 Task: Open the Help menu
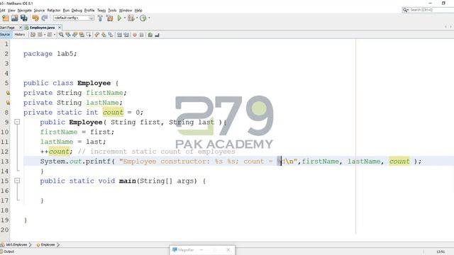click(x=138, y=11)
